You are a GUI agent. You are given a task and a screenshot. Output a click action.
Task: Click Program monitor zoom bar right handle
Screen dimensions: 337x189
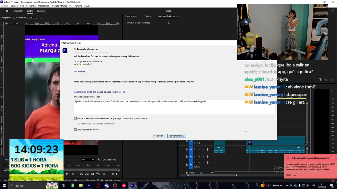pyautogui.click(x=119, y=170)
